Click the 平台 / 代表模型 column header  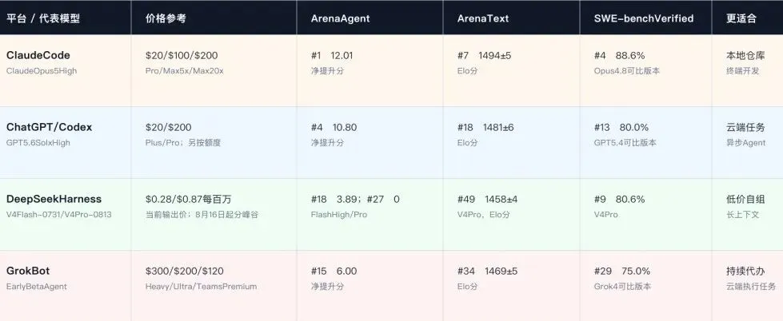pyautogui.click(x=43, y=18)
